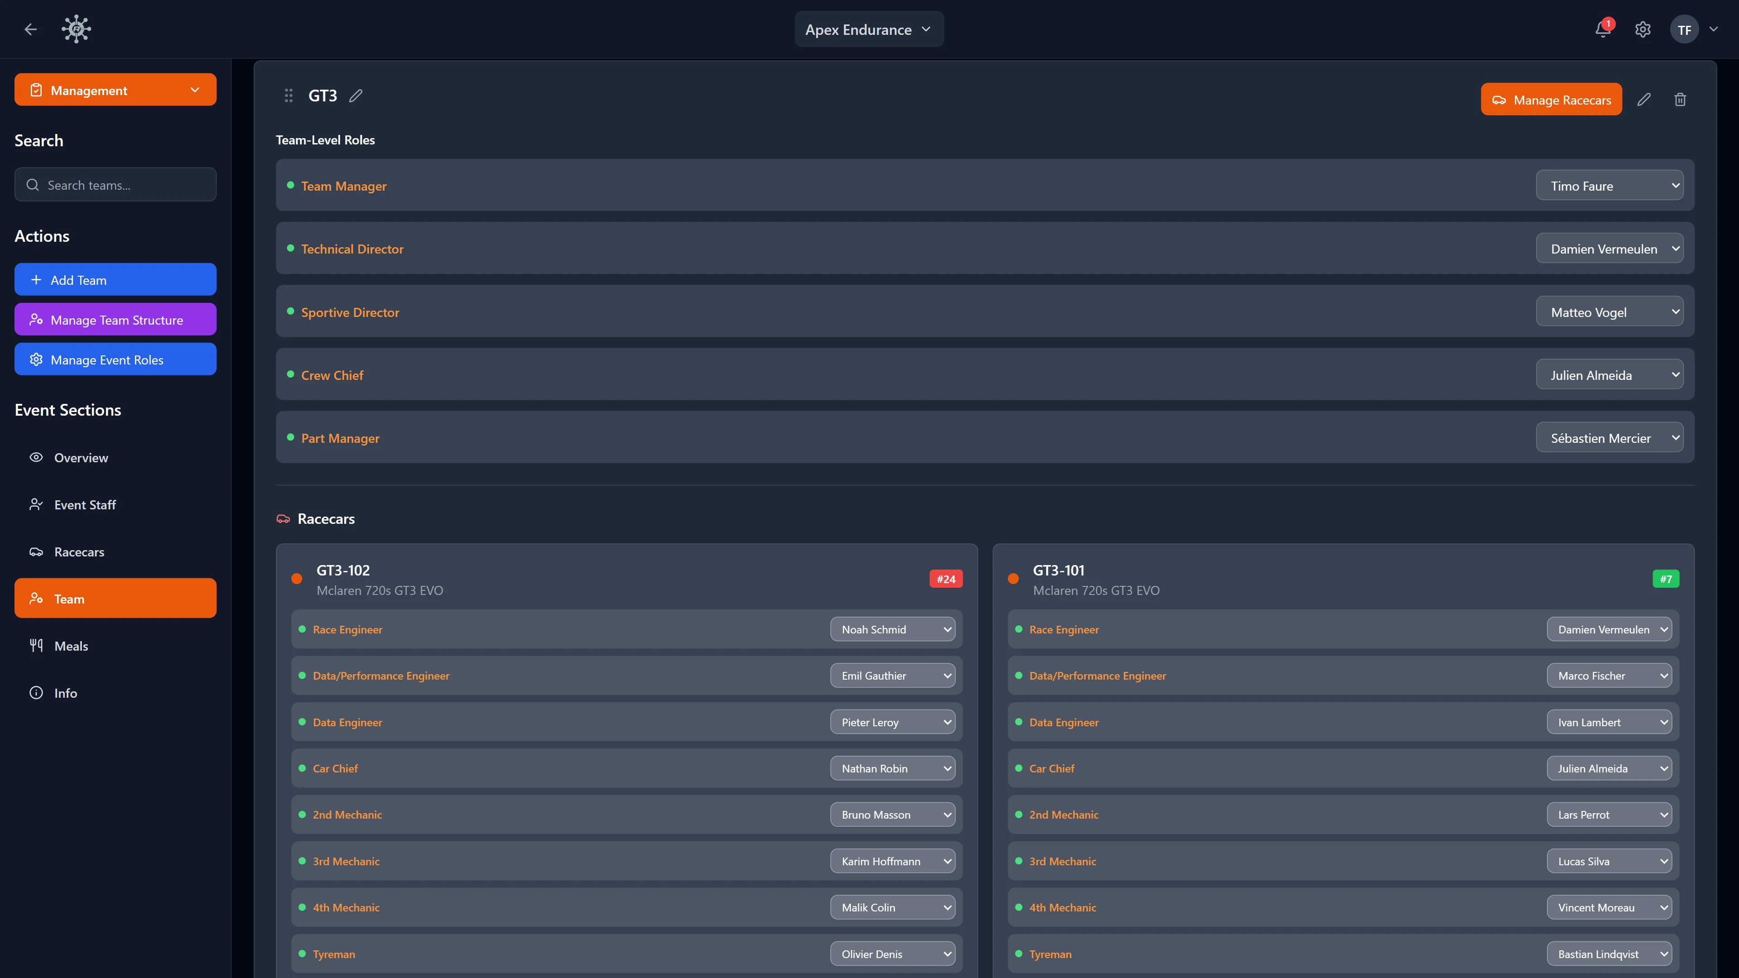1739x978 pixels.
Task: Open Pieter Leroy dropdown
Action: [x=893, y=722]
